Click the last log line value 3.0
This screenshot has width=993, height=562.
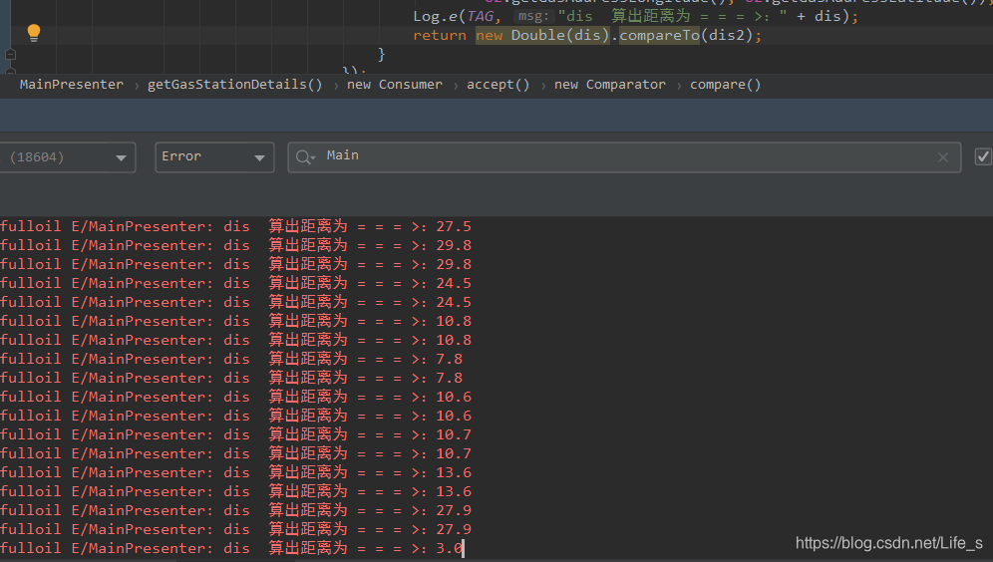point(449,548)
